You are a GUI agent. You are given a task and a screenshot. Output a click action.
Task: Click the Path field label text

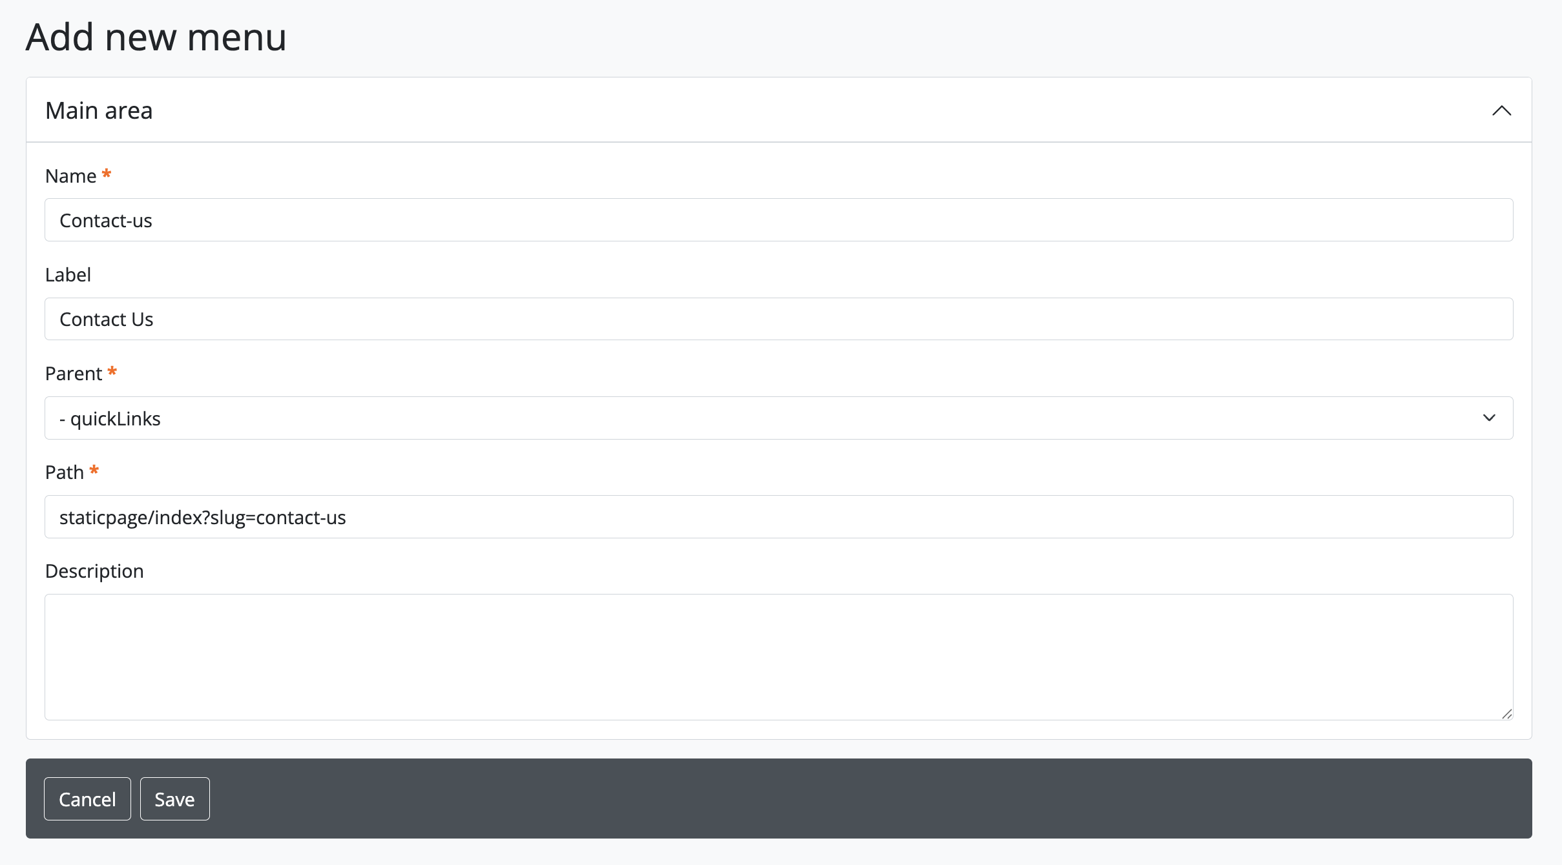tap(65, 473)
